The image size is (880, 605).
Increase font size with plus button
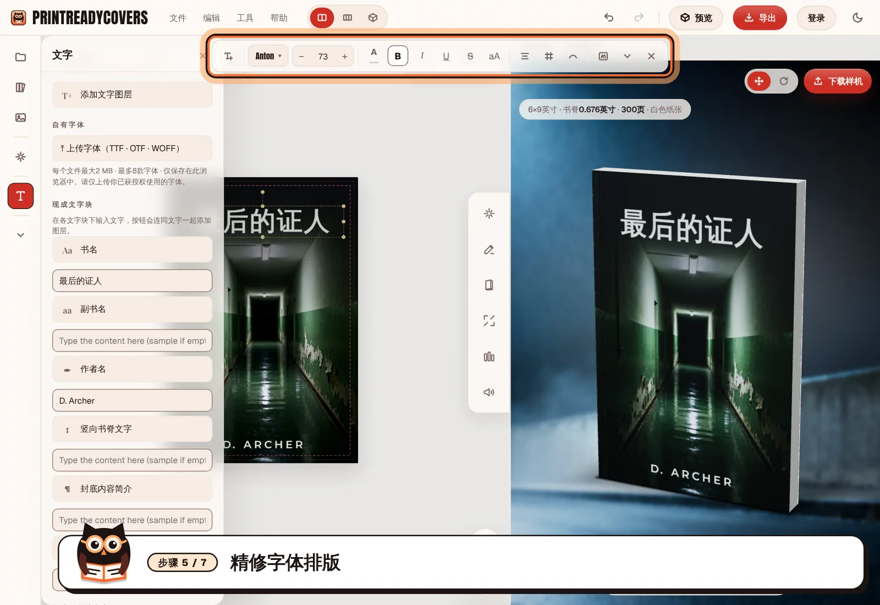point(345,57)
